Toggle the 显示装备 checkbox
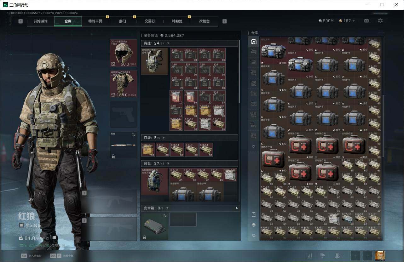This screenshot has height=262, width=404. [x=21, y=225]
